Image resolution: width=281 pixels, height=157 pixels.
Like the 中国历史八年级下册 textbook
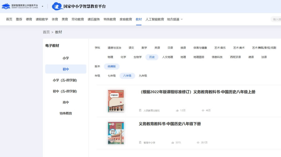(x=173, y=143)
